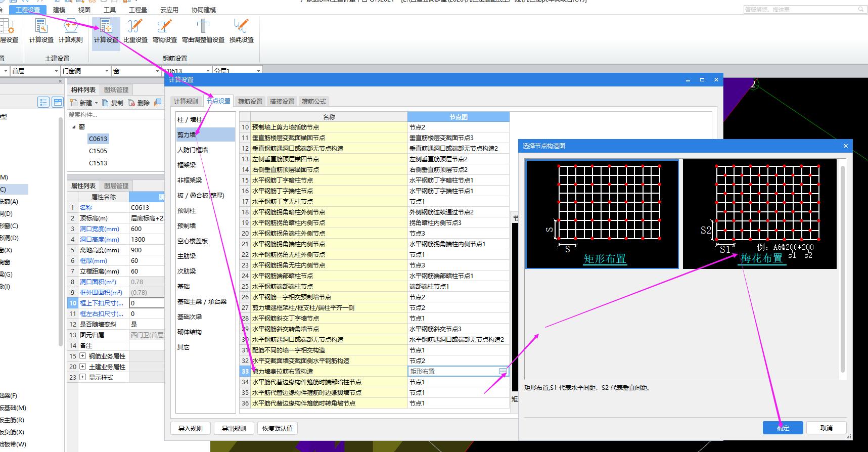868x452 pixels.
Task: Click the 土建设置 计算规则 icon
Action: click(71, 31)
